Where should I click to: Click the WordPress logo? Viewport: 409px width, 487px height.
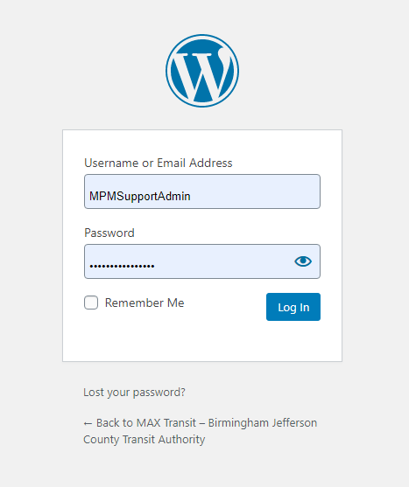click(x=202, y=71)
